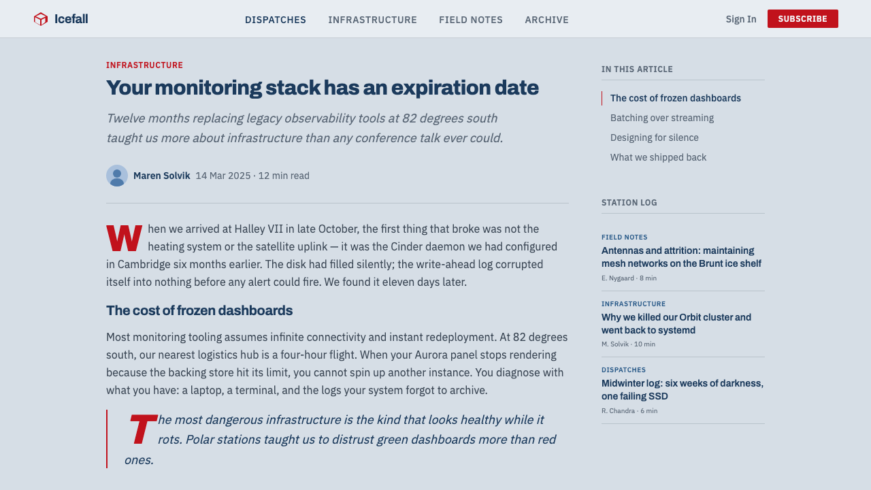Jump to 'Designing for silence' section
Screen dimensions: 871x490
click(x=655, y=137)
